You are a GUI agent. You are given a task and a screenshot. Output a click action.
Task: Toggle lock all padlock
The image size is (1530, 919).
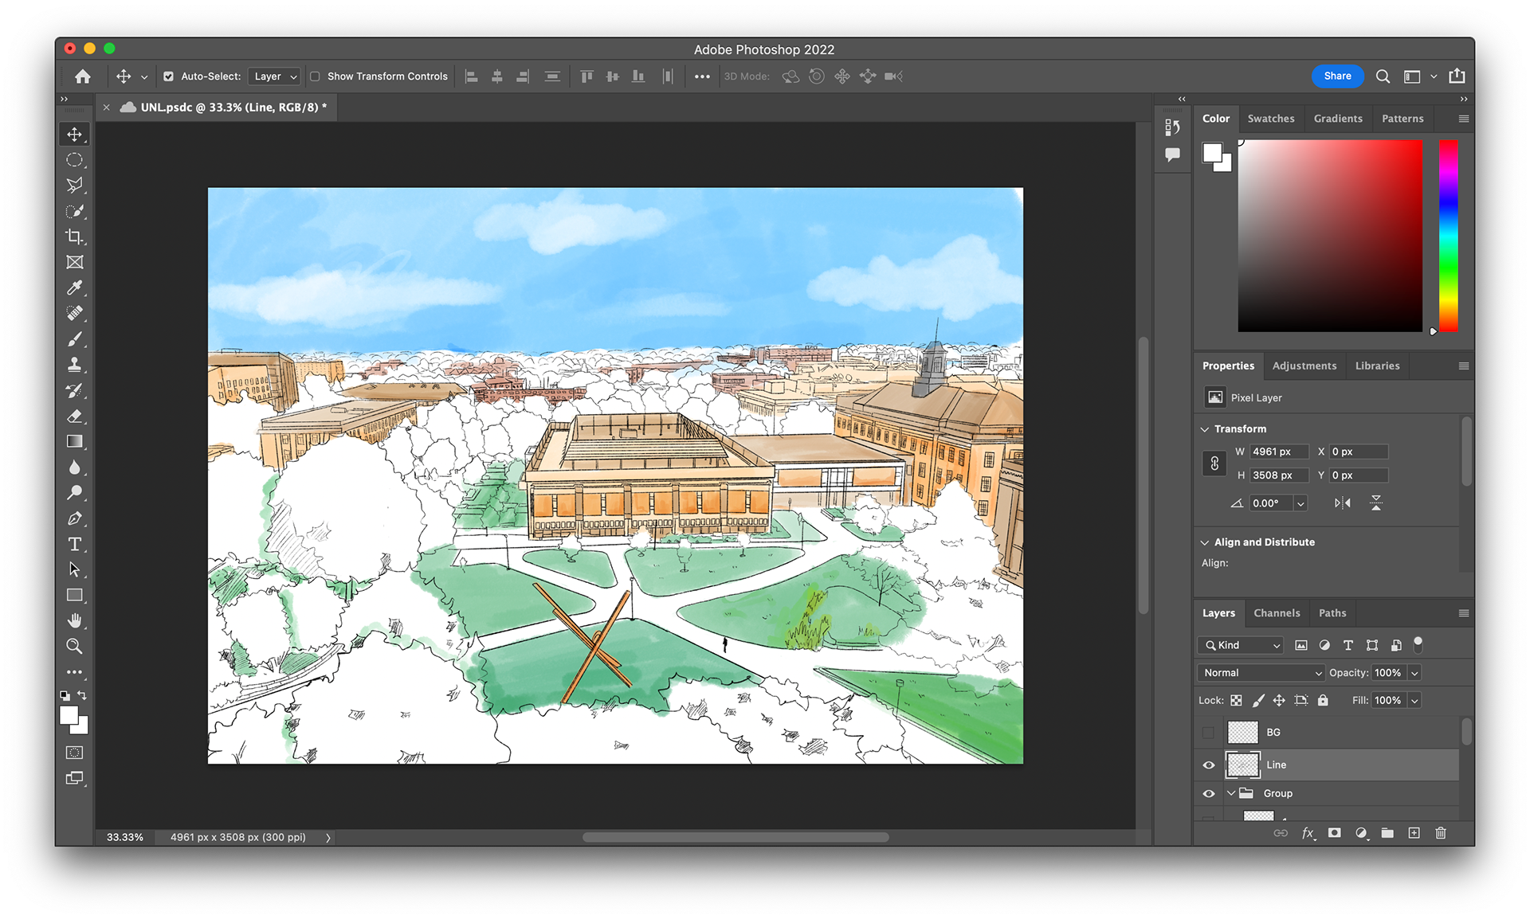click(x=1323, y=701)
